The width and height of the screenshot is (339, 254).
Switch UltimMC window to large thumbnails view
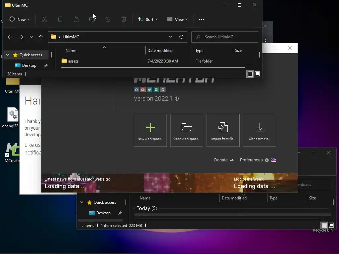[x=257, y=74]
